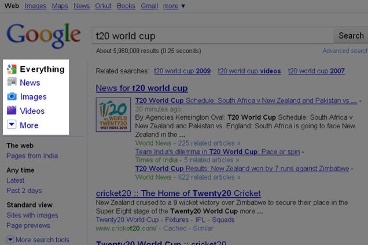Image resolution: width=368 pixels, height=245 pixels.
Task: Click the More label in sidebar
Action: tap(29, 125)
